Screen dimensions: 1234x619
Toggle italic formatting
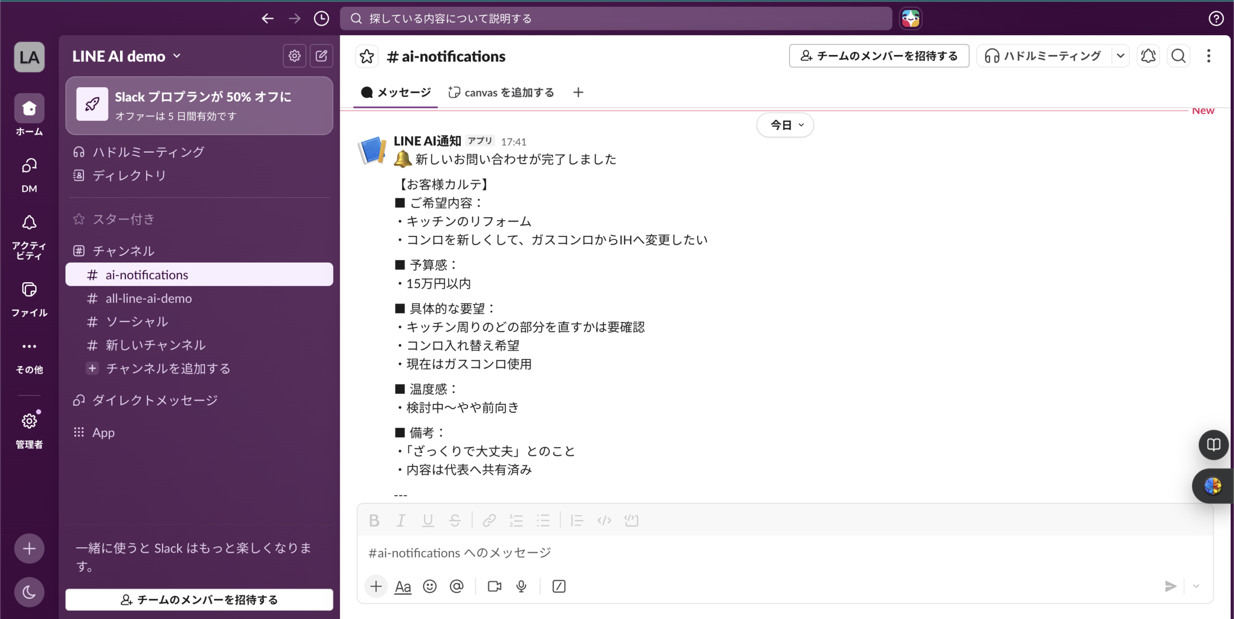click(401, 520)
